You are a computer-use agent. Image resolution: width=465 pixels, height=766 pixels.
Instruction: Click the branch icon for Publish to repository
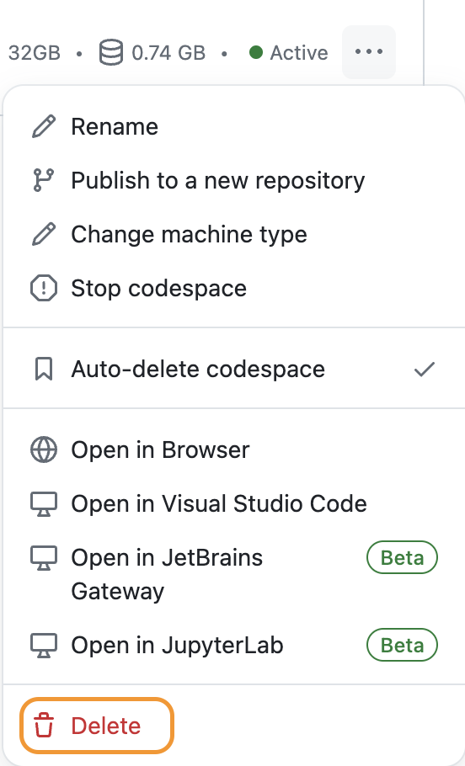[44, 180]
